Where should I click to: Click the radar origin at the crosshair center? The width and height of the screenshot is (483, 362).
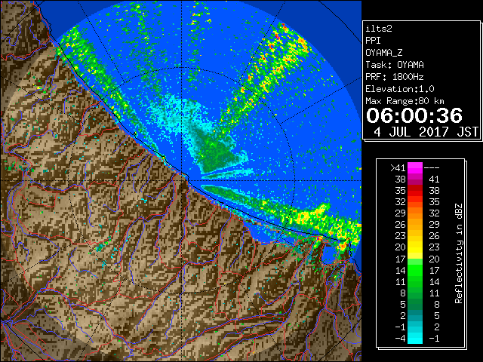tap(181, 180)
